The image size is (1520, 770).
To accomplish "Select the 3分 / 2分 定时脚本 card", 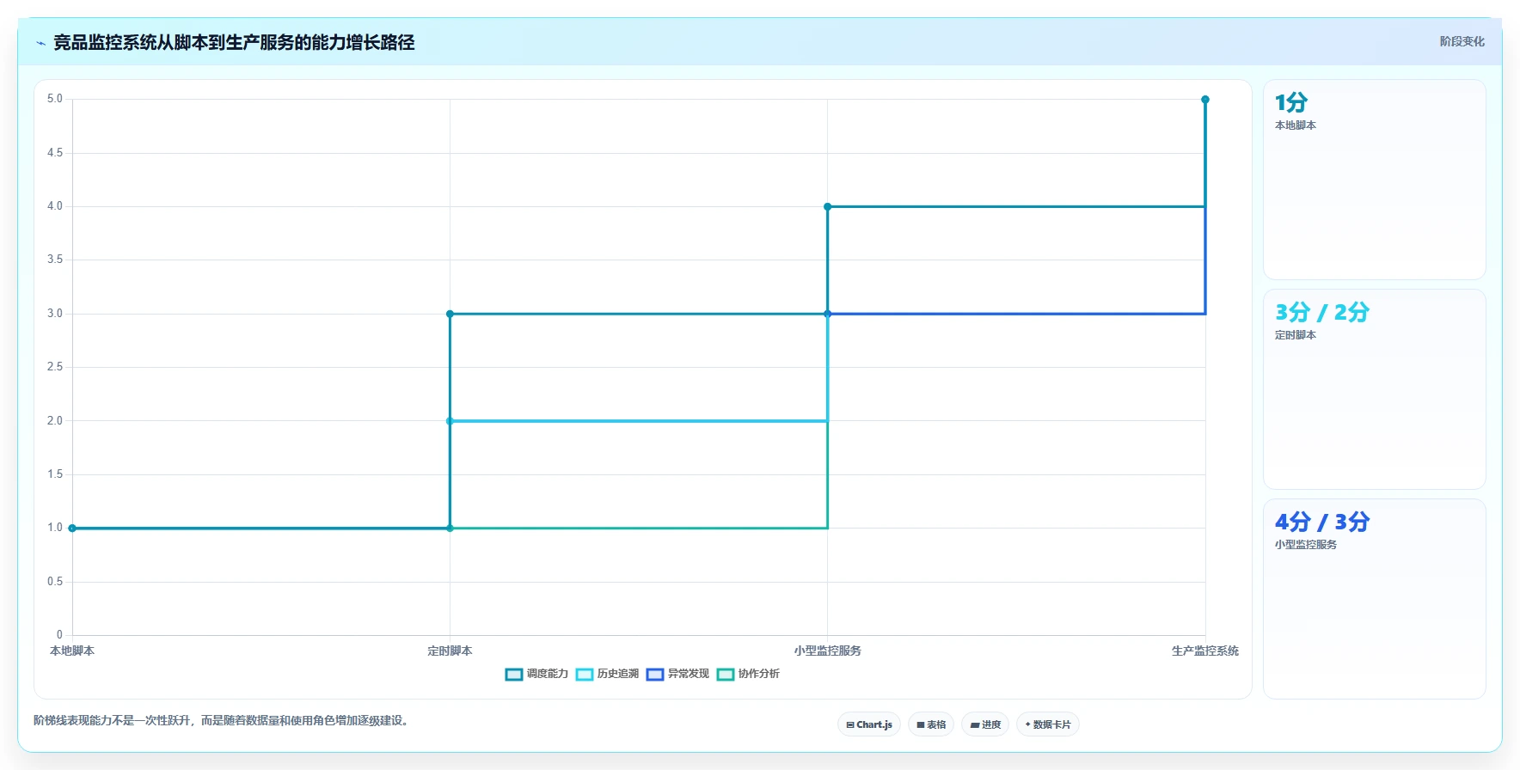I will pos(1375,389).
